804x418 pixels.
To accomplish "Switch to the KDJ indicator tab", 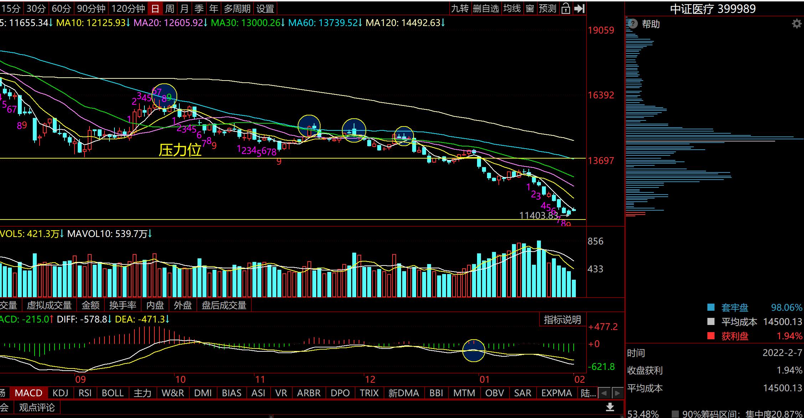I will coord(60,393).
